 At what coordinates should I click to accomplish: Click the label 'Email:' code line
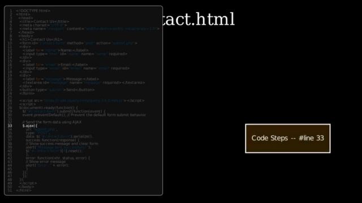pos(55,65)
